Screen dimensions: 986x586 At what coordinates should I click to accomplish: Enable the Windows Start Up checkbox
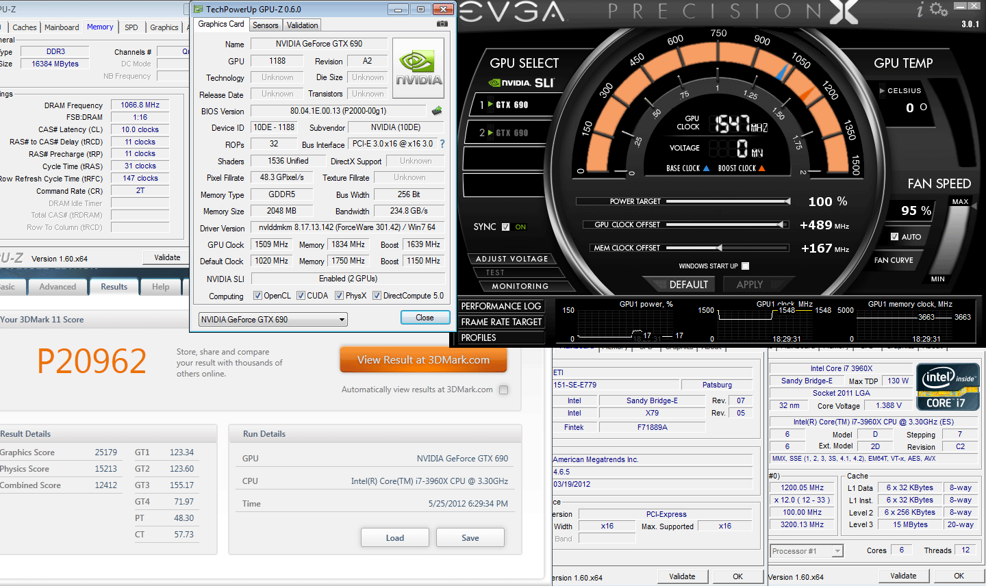746,266
